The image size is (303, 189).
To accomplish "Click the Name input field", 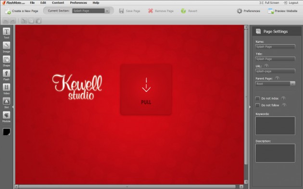I will pos(275,47).
